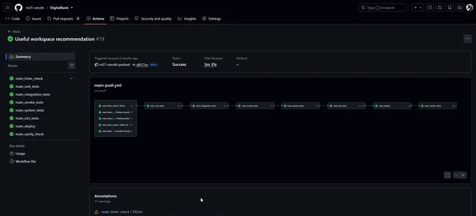Image resolution: width=476 pixels, height=216 pixels.
Task: Open the repositories icon in the header
Action: tap(450, 8)
